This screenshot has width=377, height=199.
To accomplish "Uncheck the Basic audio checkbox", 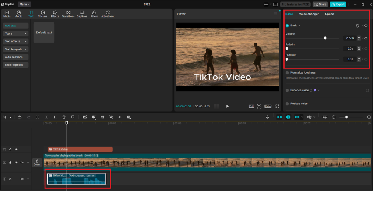I will [x=287, y=26].
